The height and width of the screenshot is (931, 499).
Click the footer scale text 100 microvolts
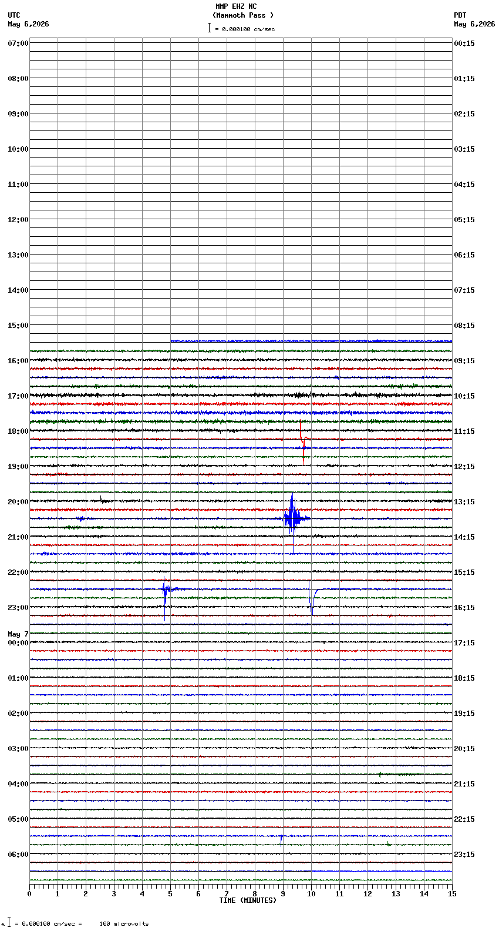pyautogui.click(x=124, y=924)
